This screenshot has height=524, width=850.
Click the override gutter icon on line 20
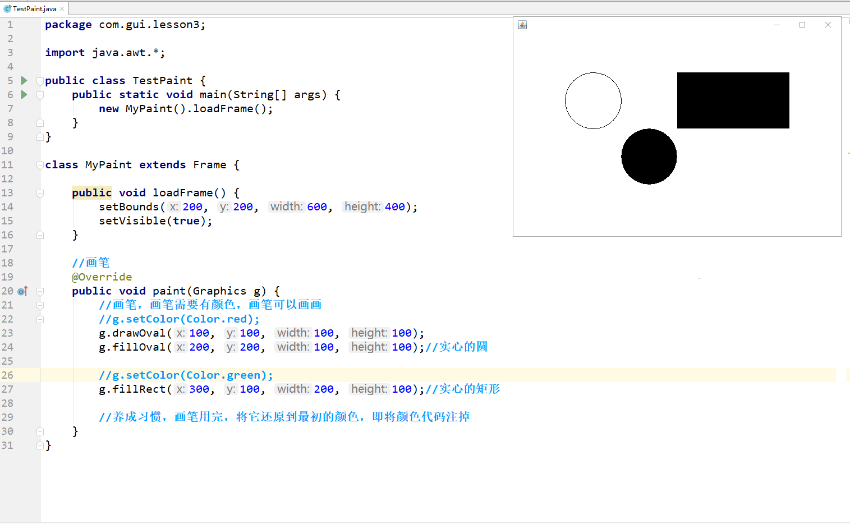(x=22, y=291)
